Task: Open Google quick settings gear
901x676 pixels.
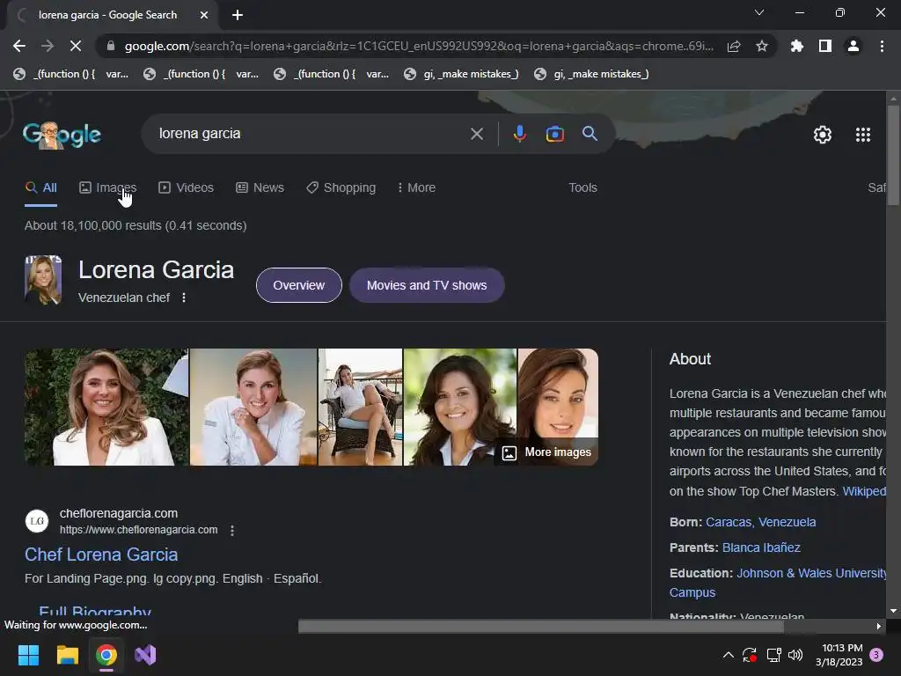Action: pos(823,135)
